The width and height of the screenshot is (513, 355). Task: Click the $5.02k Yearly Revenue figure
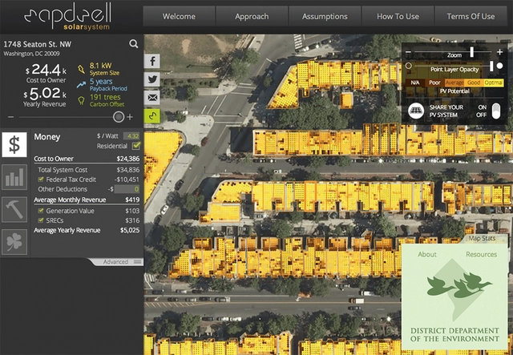point(45,93)
